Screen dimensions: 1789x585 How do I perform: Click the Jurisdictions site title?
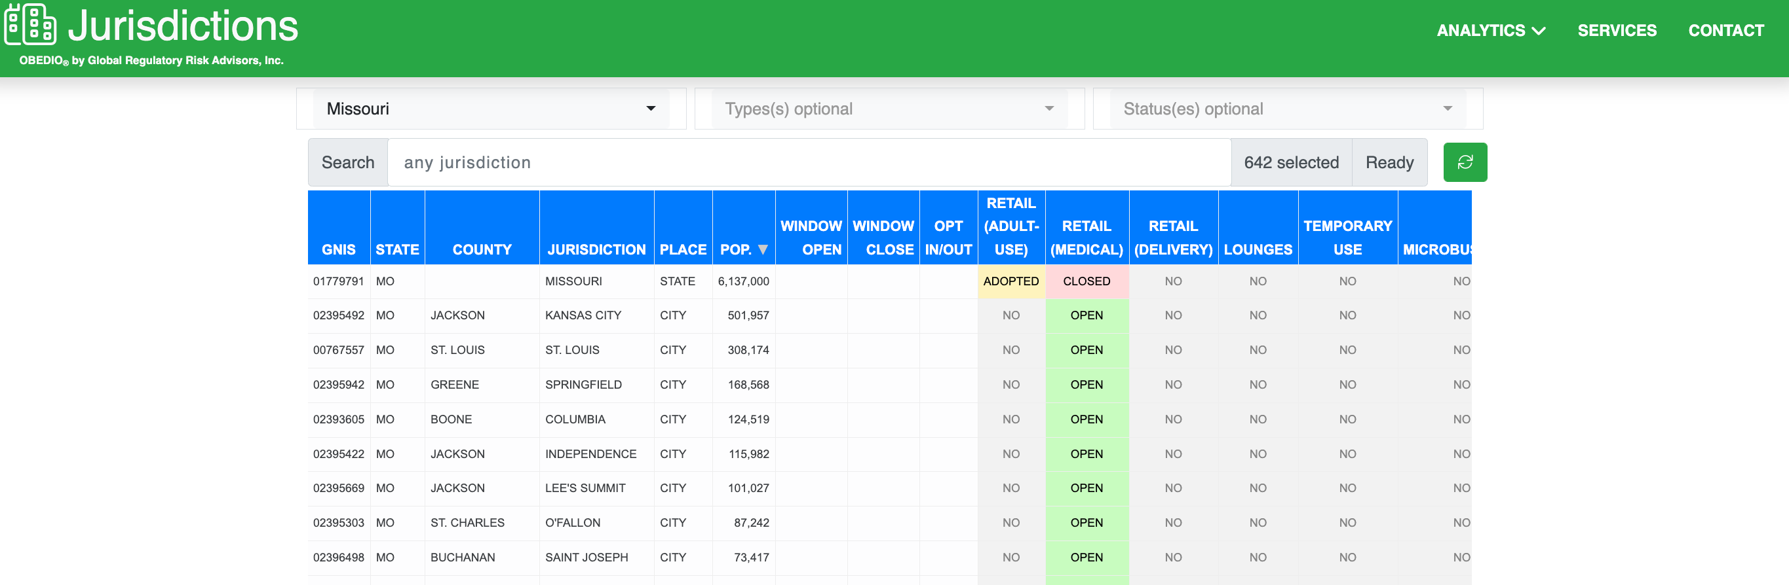[x=183, y=26]
